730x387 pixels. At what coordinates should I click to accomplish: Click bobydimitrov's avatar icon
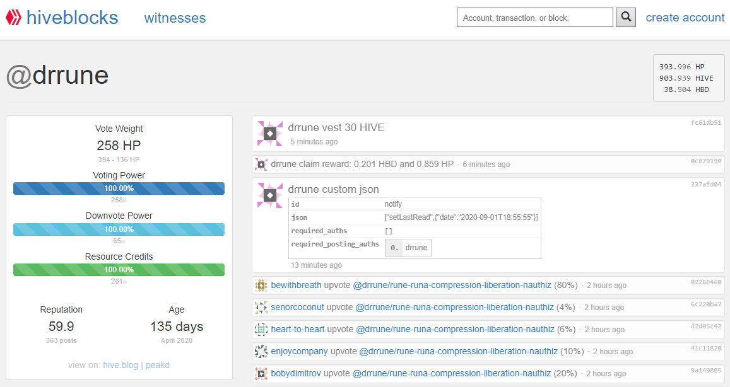(261, 374)
